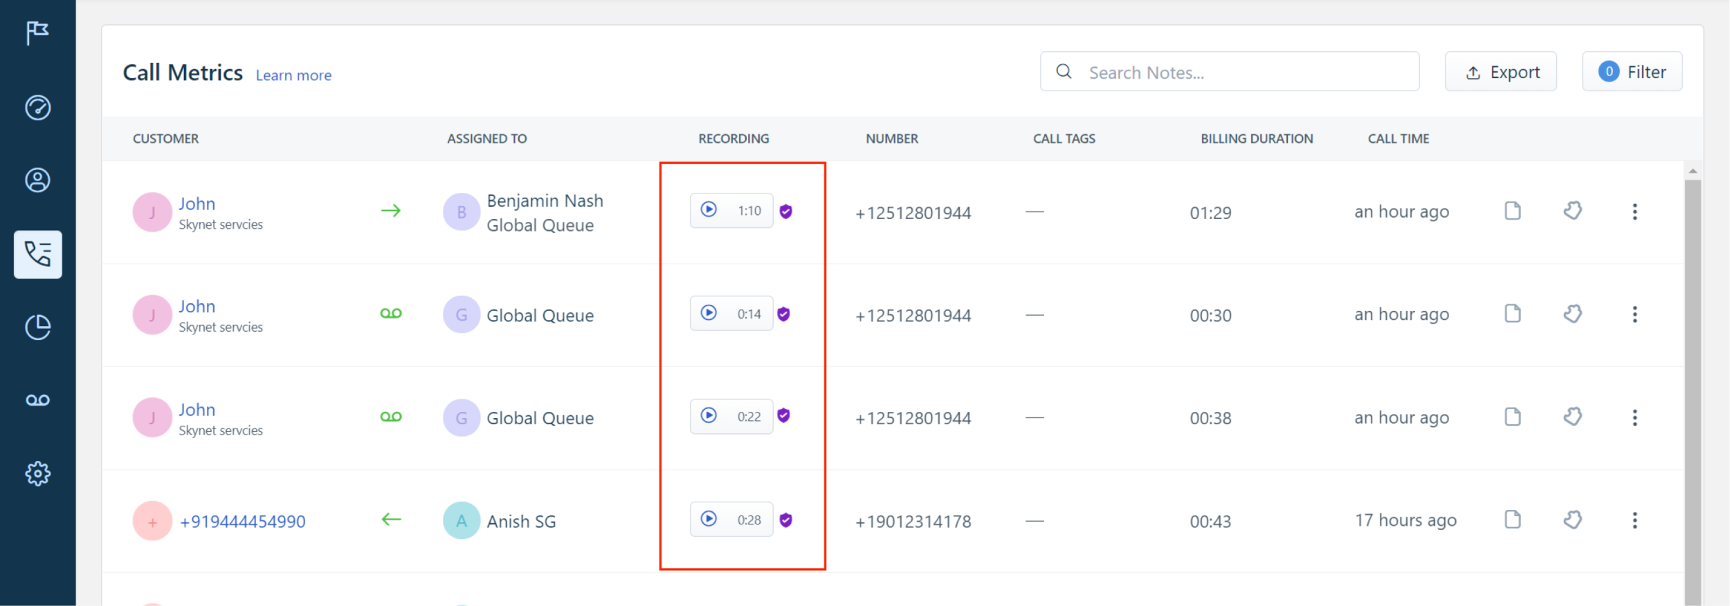The width and height of the screenshot is (1730, 606).
Task: Click the green voicemail icon in 00:30 row
Action: (391, 314)
